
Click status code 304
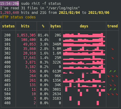point(8,40)
